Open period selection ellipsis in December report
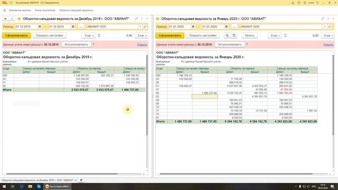This screenshot has width=338, height=190. pyautogui.click(x=81, y=27)
